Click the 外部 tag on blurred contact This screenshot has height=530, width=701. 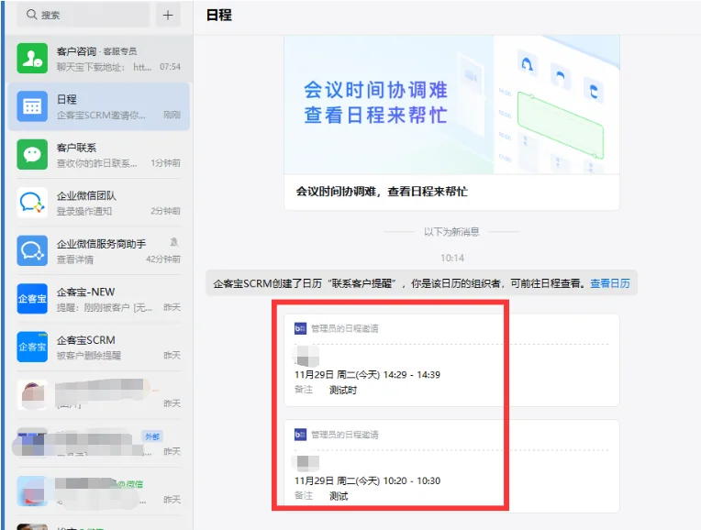pos(152,436)
